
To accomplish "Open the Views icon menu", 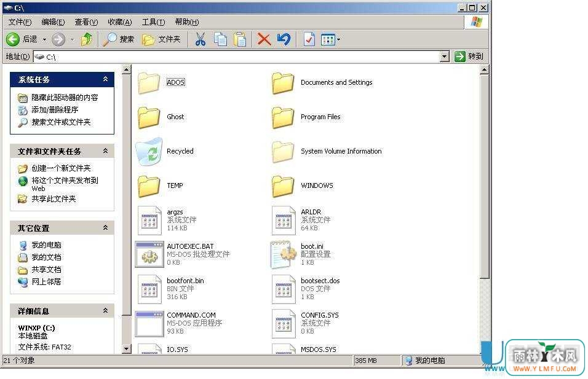I will pos(330,39).
